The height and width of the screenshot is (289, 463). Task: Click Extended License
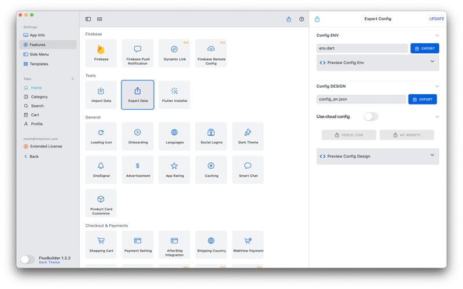[x=43, y=146]
